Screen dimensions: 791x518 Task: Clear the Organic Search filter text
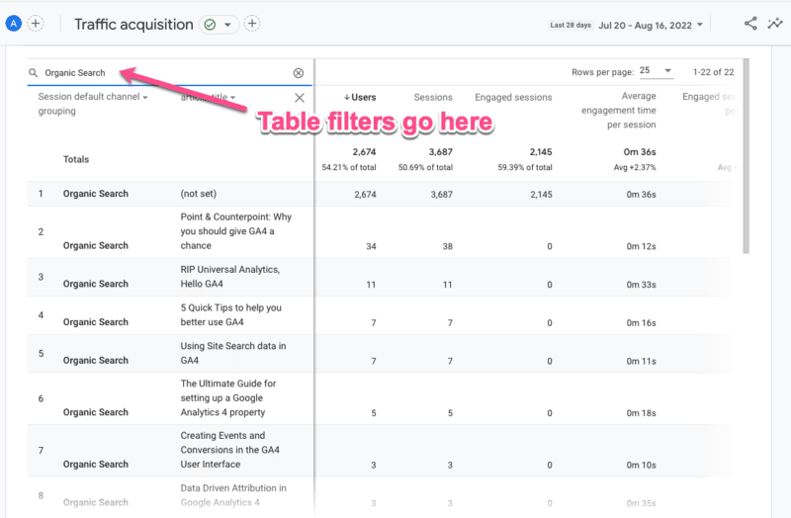[x=299, y=73]
